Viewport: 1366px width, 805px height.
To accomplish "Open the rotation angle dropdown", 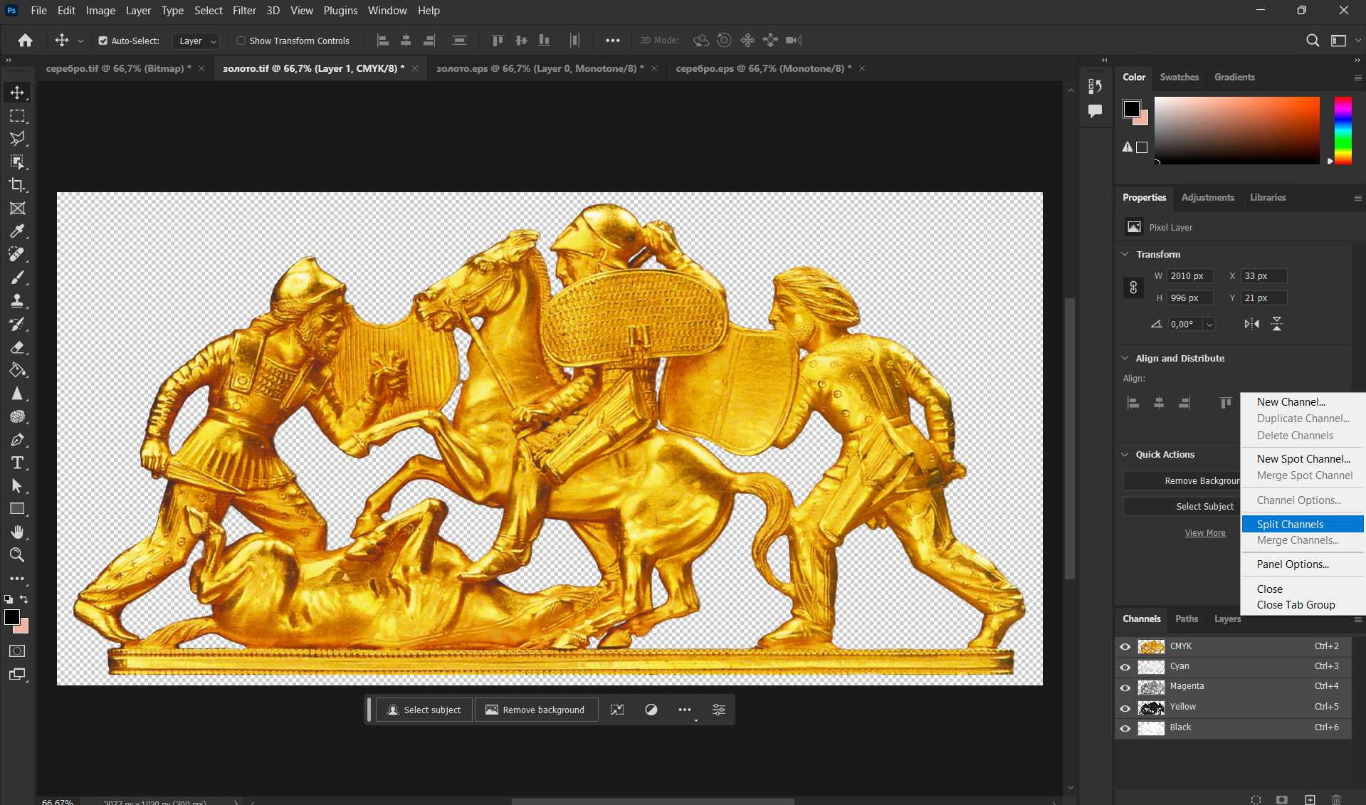I will click(1209, 325).
